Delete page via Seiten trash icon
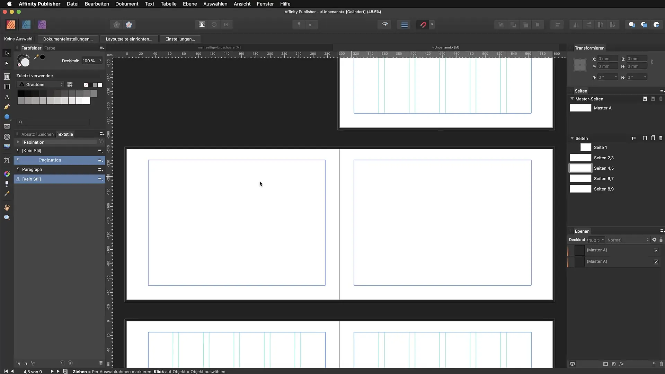 pos(660,138)
